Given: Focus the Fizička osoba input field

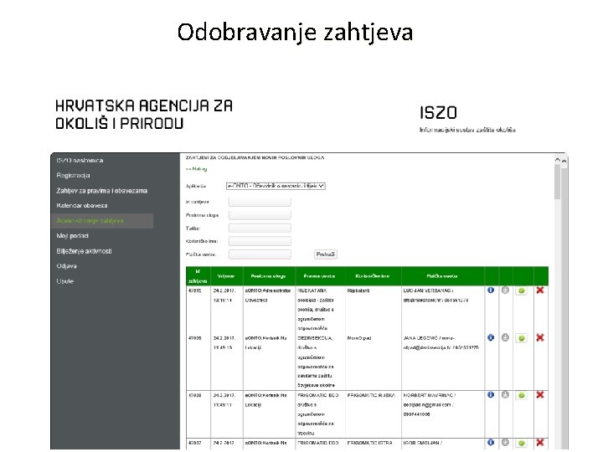Looking at the screenshot, I should [260, 254].
